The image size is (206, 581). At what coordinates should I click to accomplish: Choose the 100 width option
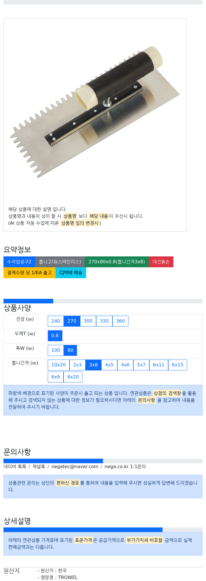(x=56, y=350)
